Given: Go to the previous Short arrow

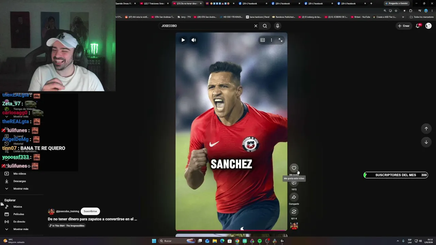Looking at the screenshot, I should tap(426, 129).
